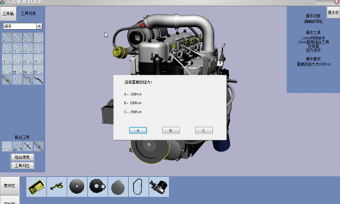Click the 组合使用 combine button
Viewport: 340px width, 204px height.
pos(22,157)
